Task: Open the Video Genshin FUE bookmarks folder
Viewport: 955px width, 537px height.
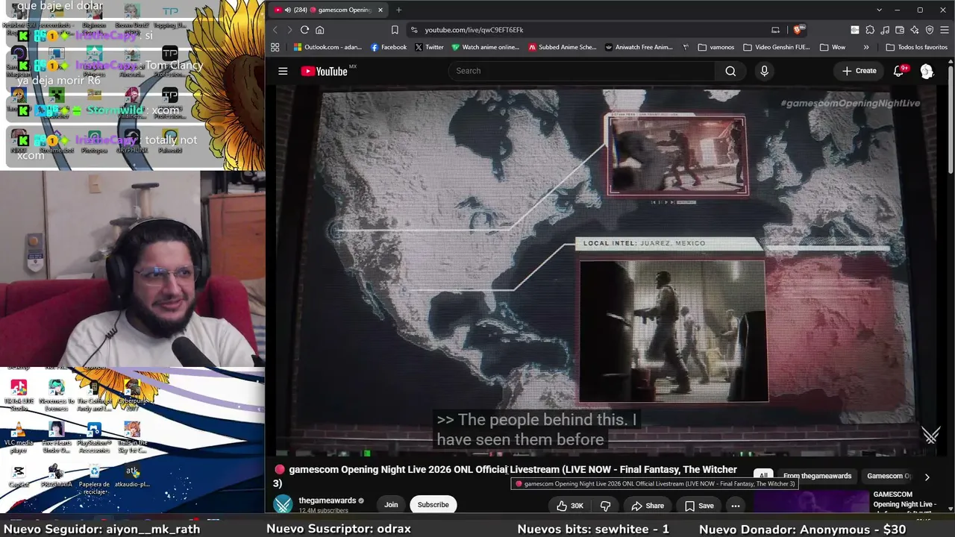Action: (x=777, y=47)
